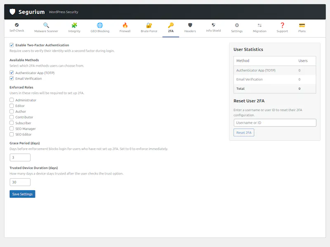Switch to the Self-Check tab label
330x247 pixels.
tap(17, 30)
